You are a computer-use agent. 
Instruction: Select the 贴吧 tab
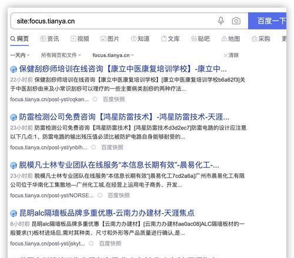tap(201, 39)
